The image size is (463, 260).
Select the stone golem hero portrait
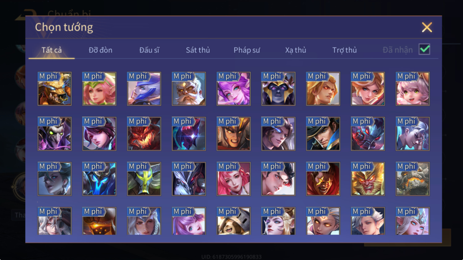tap(413, 179)
